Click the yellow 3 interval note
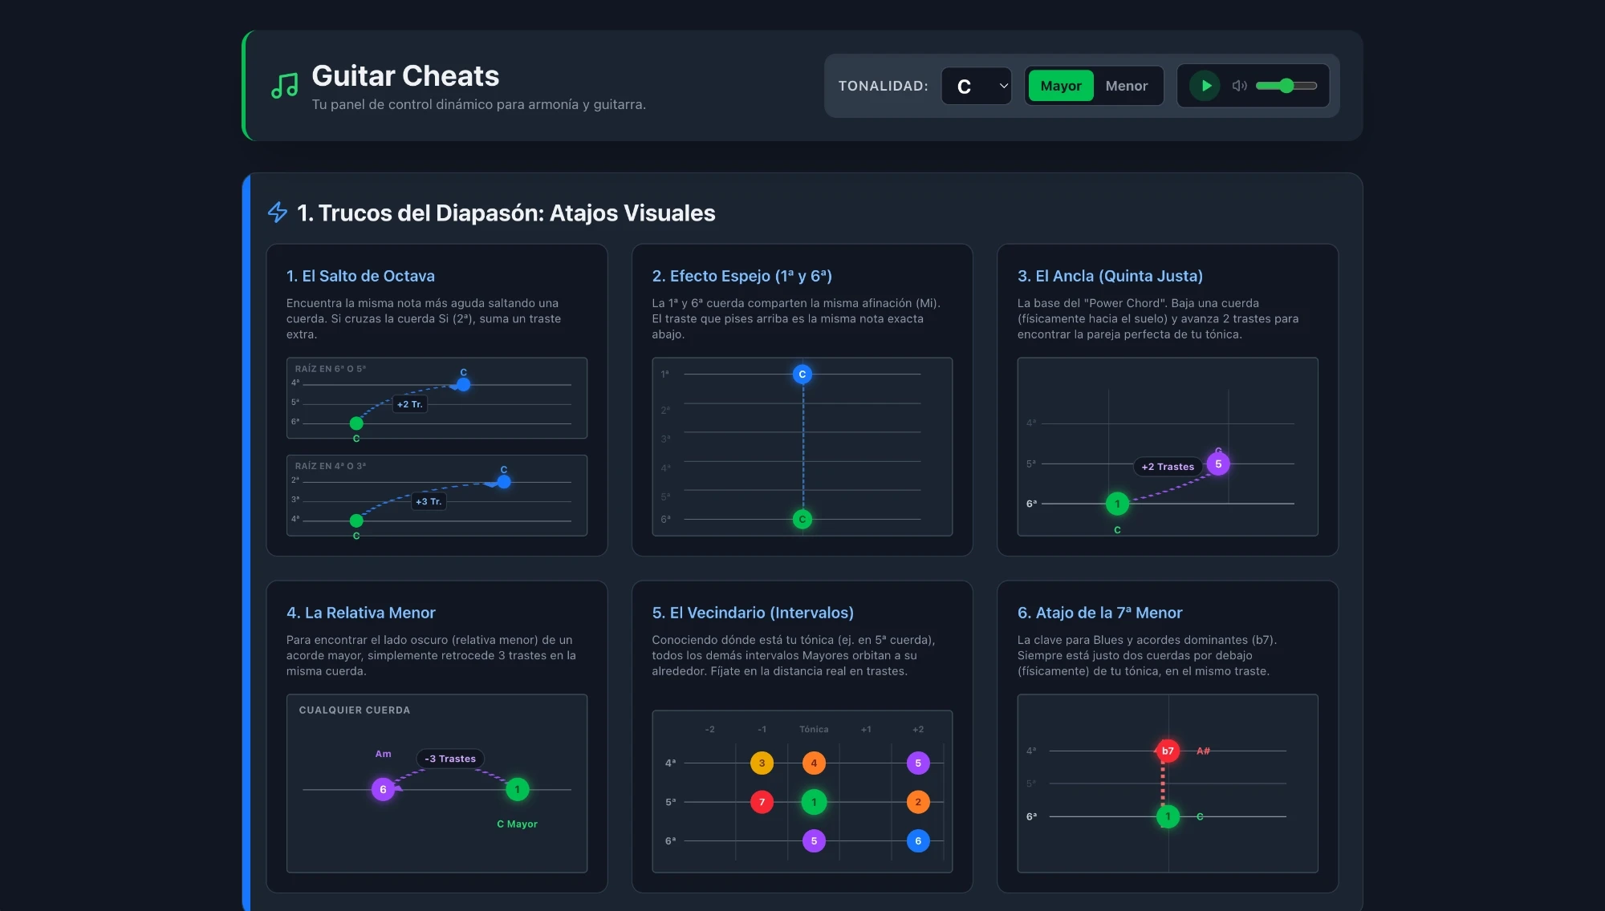1605x911 pixels. (x=762, y=763)
